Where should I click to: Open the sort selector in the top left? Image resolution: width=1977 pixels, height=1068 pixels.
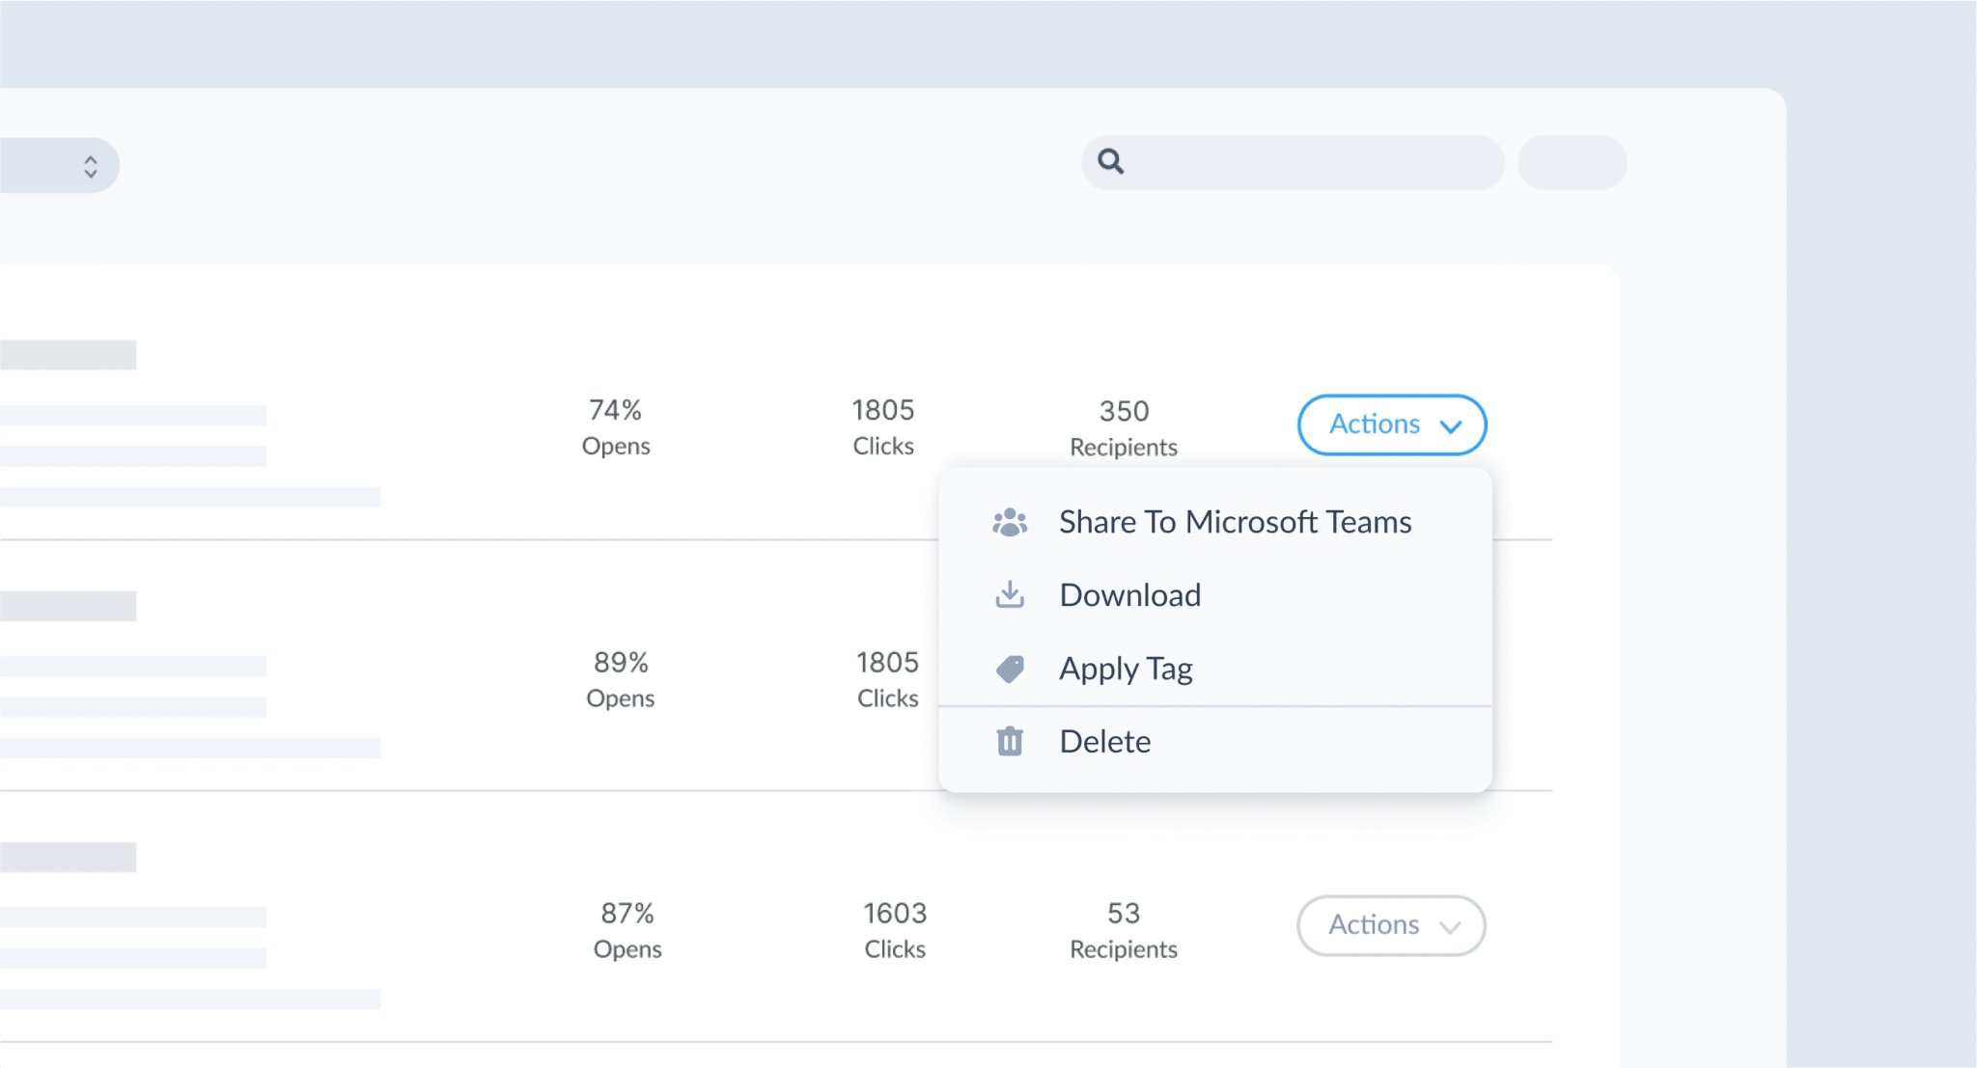pyautogui.click(x=58, y=164)
